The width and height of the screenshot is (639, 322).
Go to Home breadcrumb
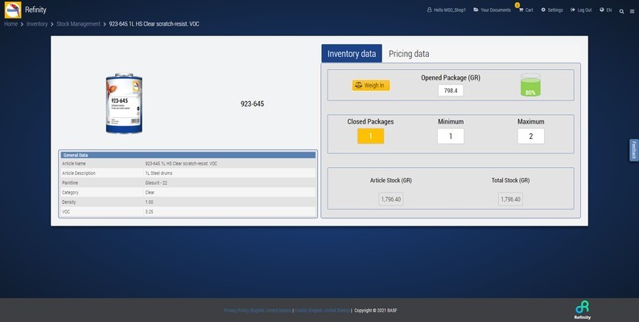[x=11, y=24]
